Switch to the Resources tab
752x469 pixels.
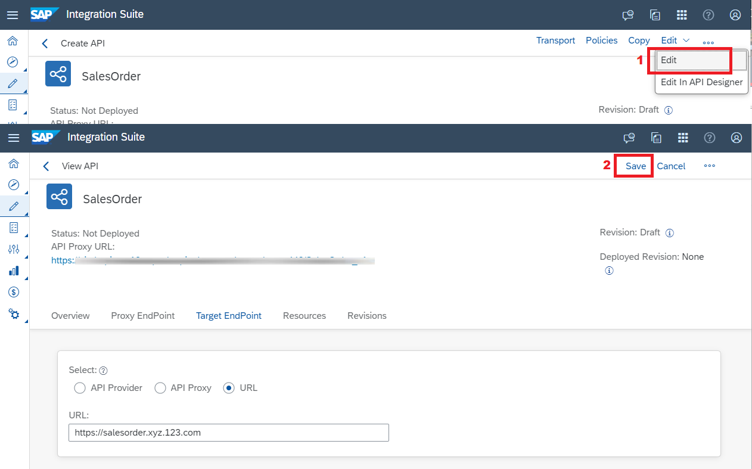[x=304, y=316]
